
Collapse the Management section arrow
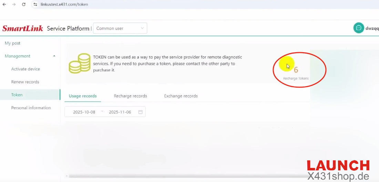click(54, 56)
